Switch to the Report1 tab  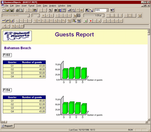pos(8,126)
